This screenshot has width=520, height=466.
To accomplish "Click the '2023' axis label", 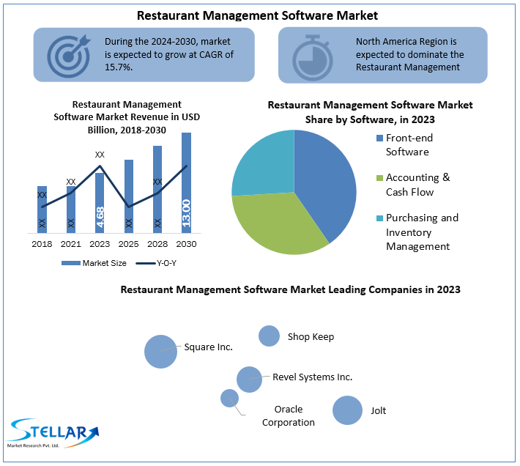I will [100, 244].
